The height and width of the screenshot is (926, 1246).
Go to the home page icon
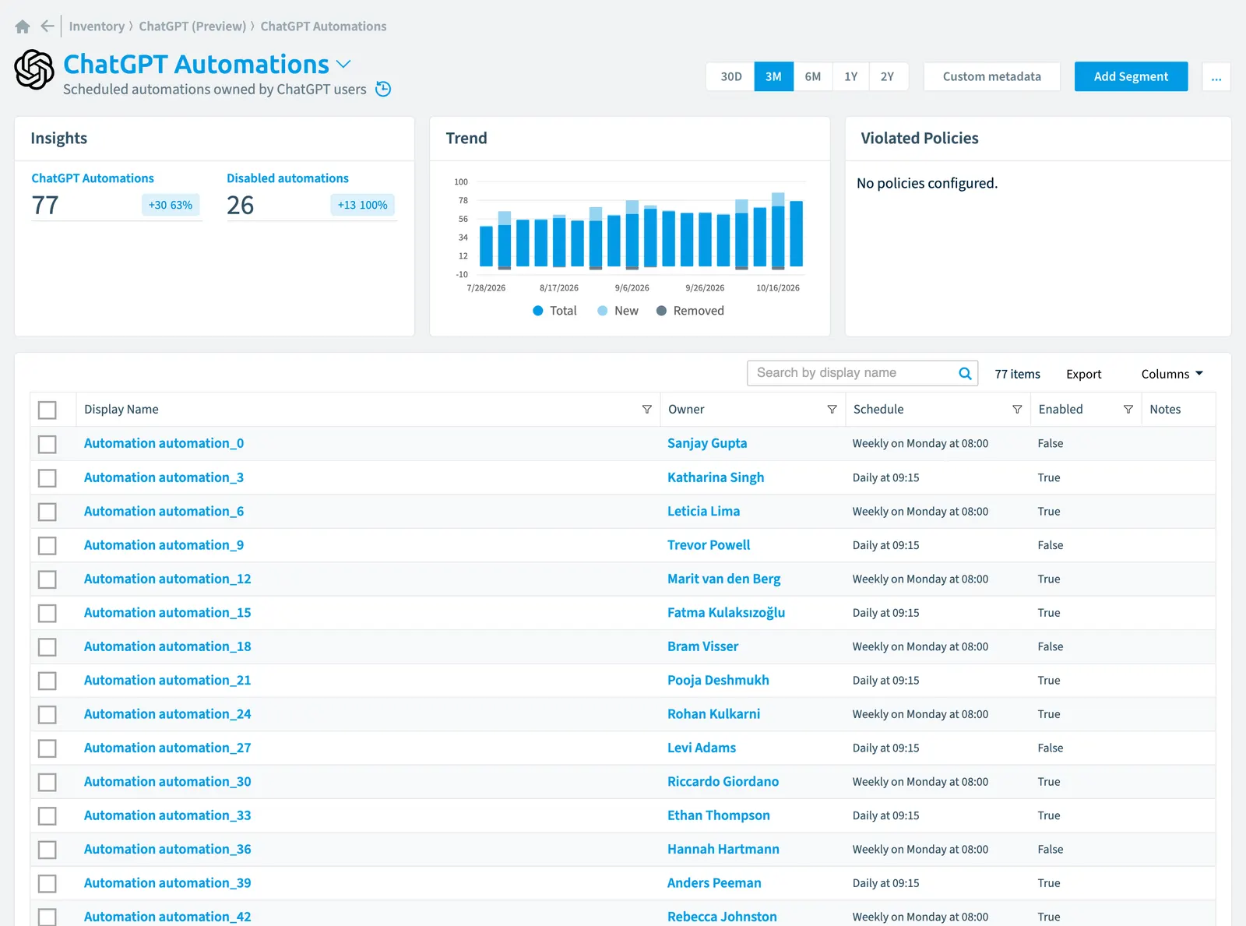tap(23, 26)
